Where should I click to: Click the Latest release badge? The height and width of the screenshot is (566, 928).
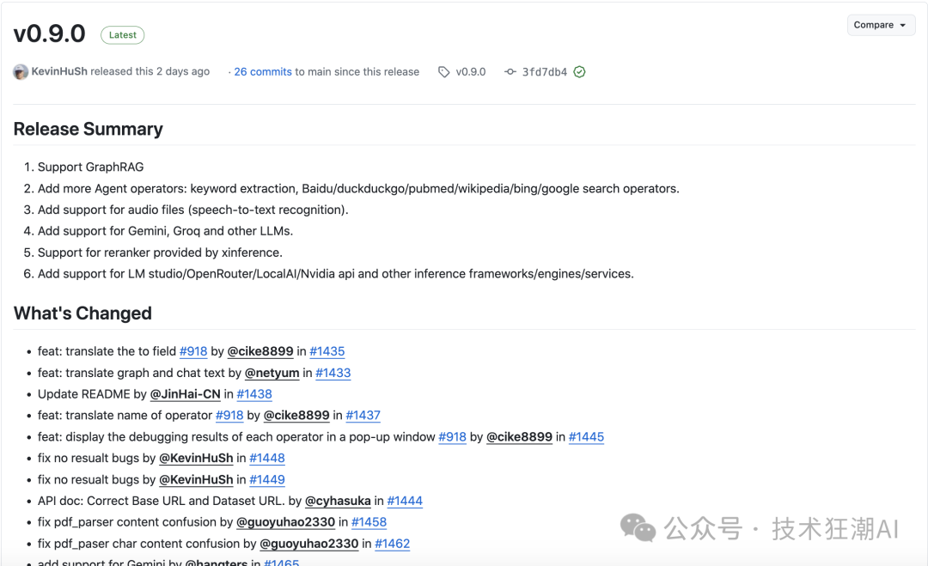coord(122,34)
